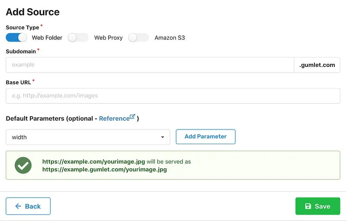Click the green checkmark icon
346x221 pixels.
point(23,165)
